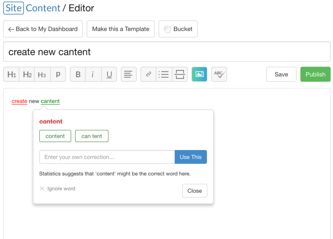
Task: Open text alignment options
Action: click(x=128, y=74)
